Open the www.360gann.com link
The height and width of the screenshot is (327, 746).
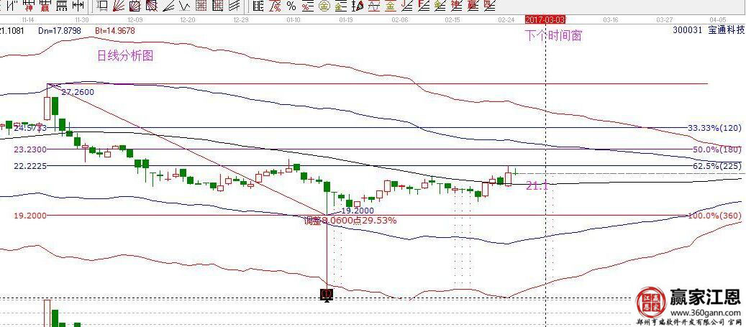point(706,313)
